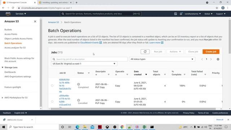Image resolution: width=231 pixels, height=130 pixels.
Task: Open the Actions dropdown button
Action: pyautogui.click(x=175, y=52)
